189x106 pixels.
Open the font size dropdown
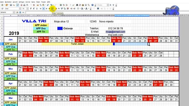27,9
